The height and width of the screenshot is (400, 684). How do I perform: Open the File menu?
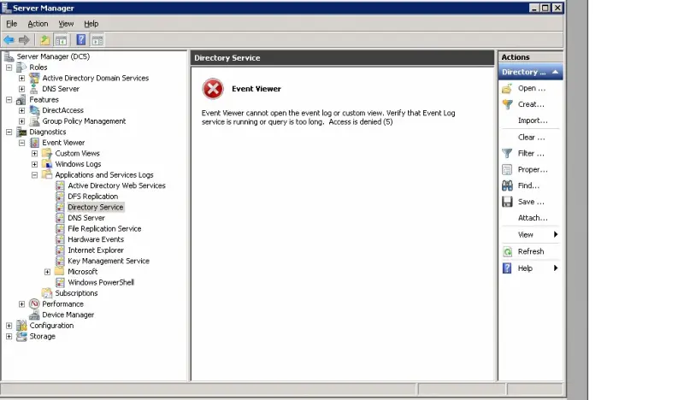pyautogui.click(x=12, y=24)
